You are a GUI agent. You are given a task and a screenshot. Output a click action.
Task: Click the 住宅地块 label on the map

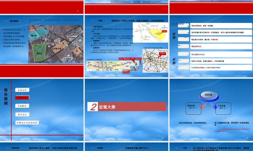72,37
